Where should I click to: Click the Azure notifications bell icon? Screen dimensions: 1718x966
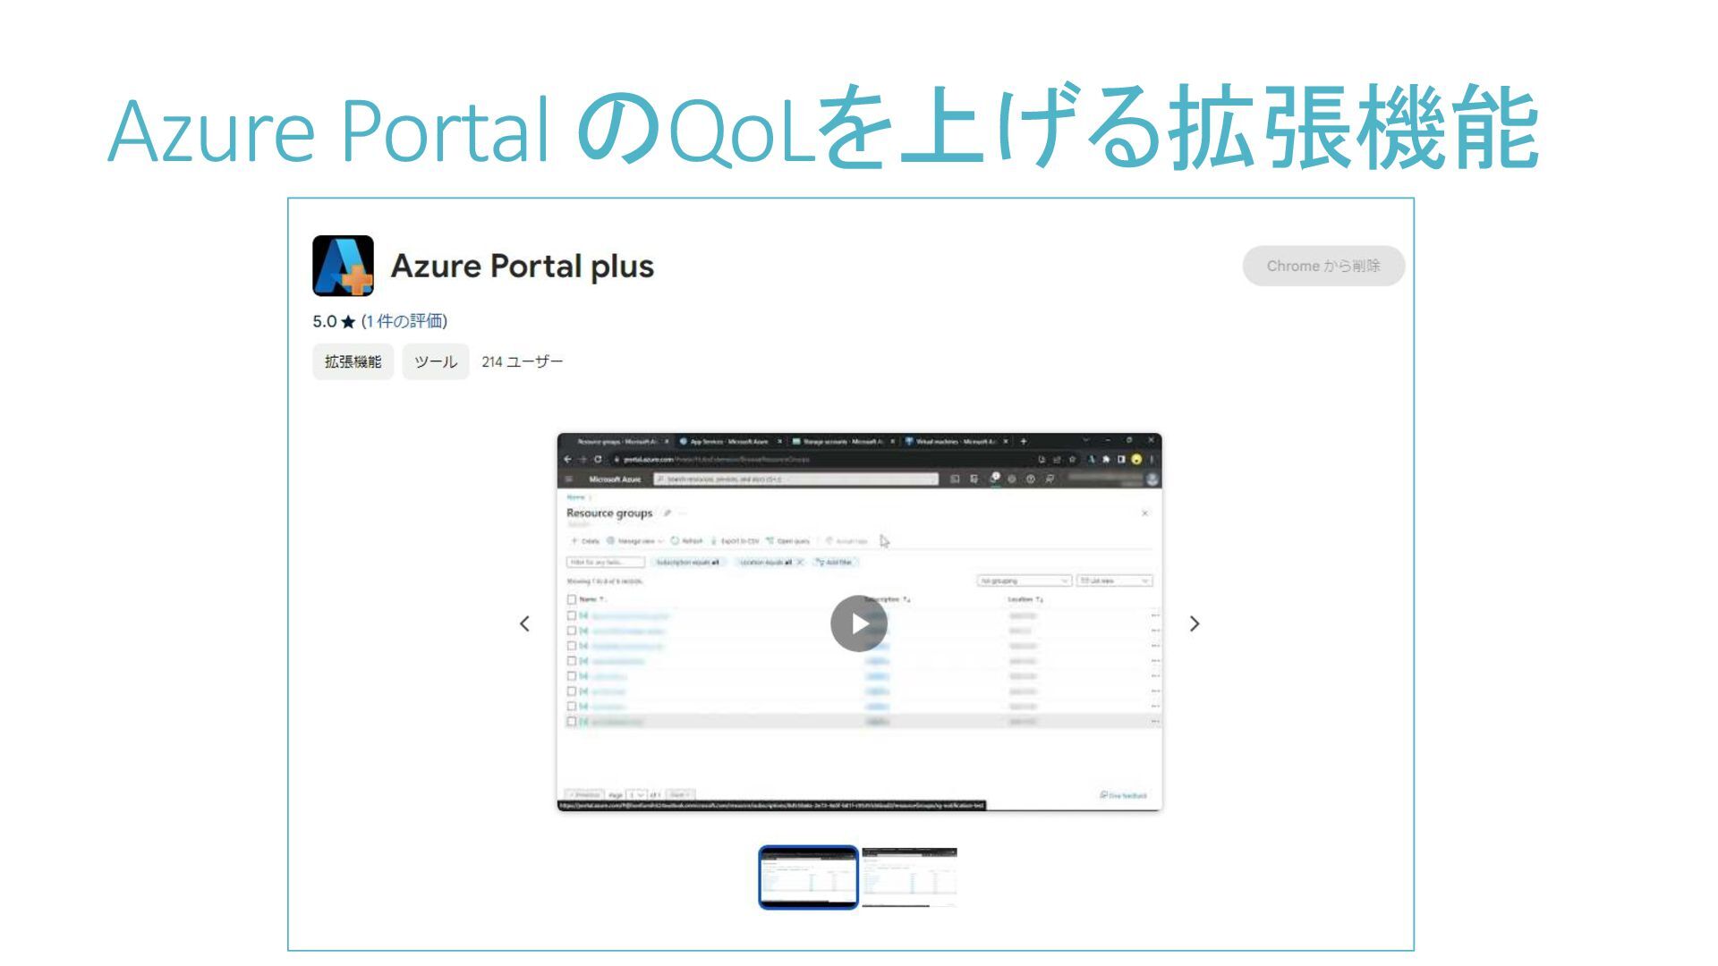(x=993, y=479)
